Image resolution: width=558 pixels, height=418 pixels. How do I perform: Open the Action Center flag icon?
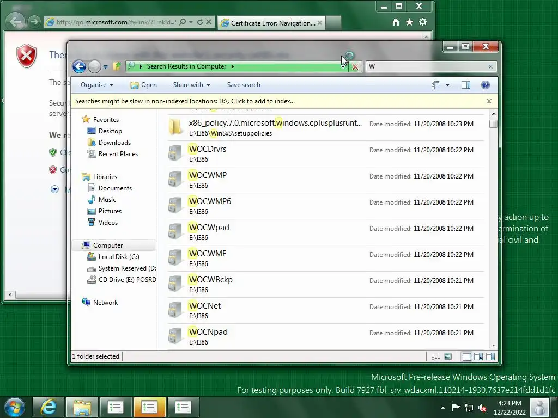[456, 408]
